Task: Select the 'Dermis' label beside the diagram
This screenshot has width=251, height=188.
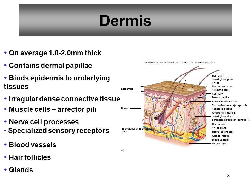Action: coord(125,108)
